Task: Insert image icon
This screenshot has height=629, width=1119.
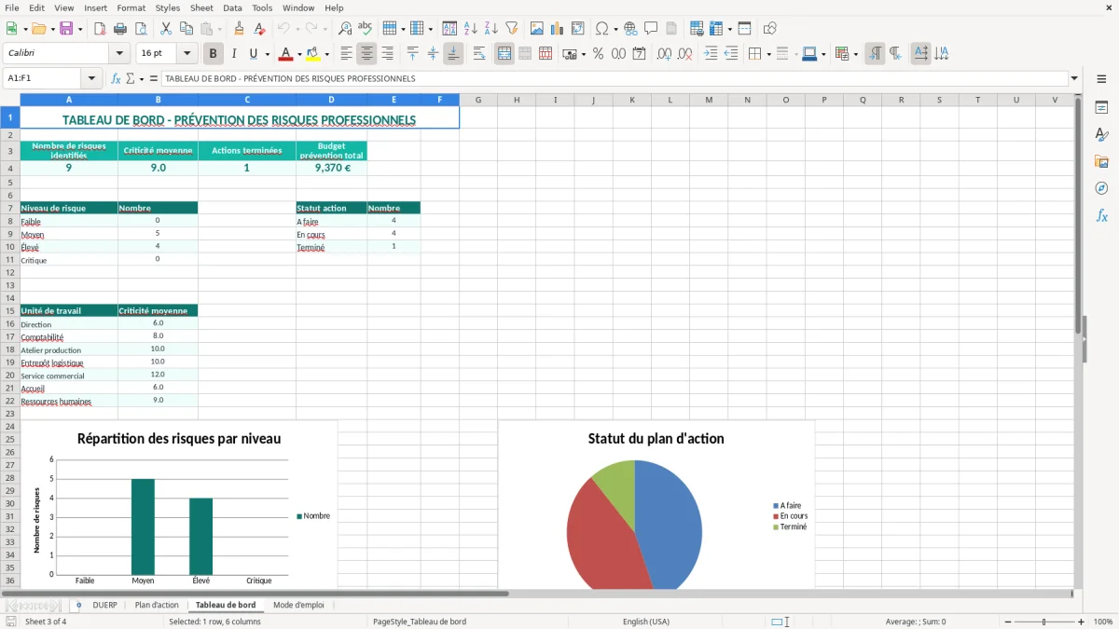Action: pyautogui.click(x=537, y=29)
